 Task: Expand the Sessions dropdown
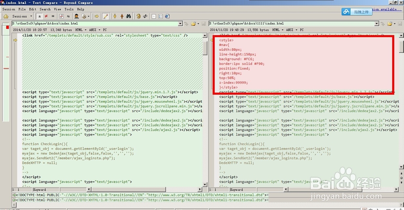31,16
